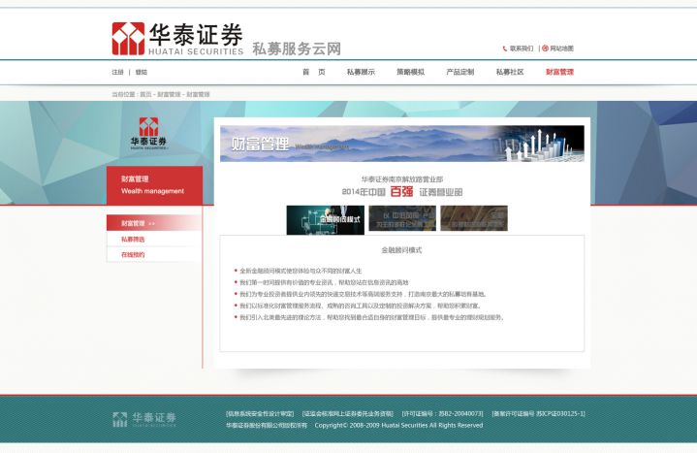Click the Huatai Securities red logo in the header
697x453 pixels.
128,39
